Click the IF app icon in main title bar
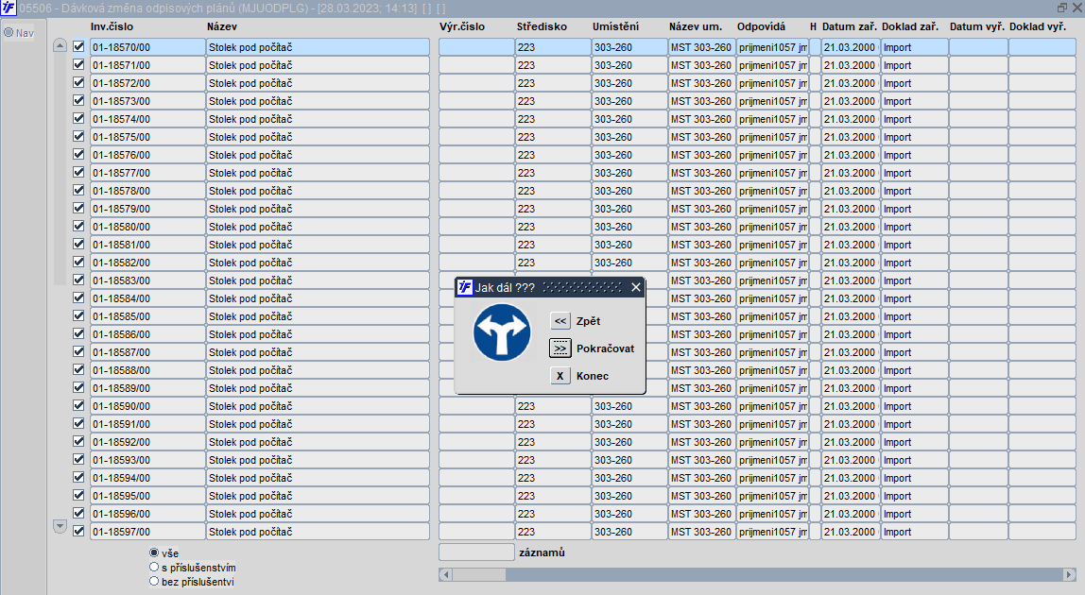The height and width of the screenshot is (595, 1085). pos(9,8)
